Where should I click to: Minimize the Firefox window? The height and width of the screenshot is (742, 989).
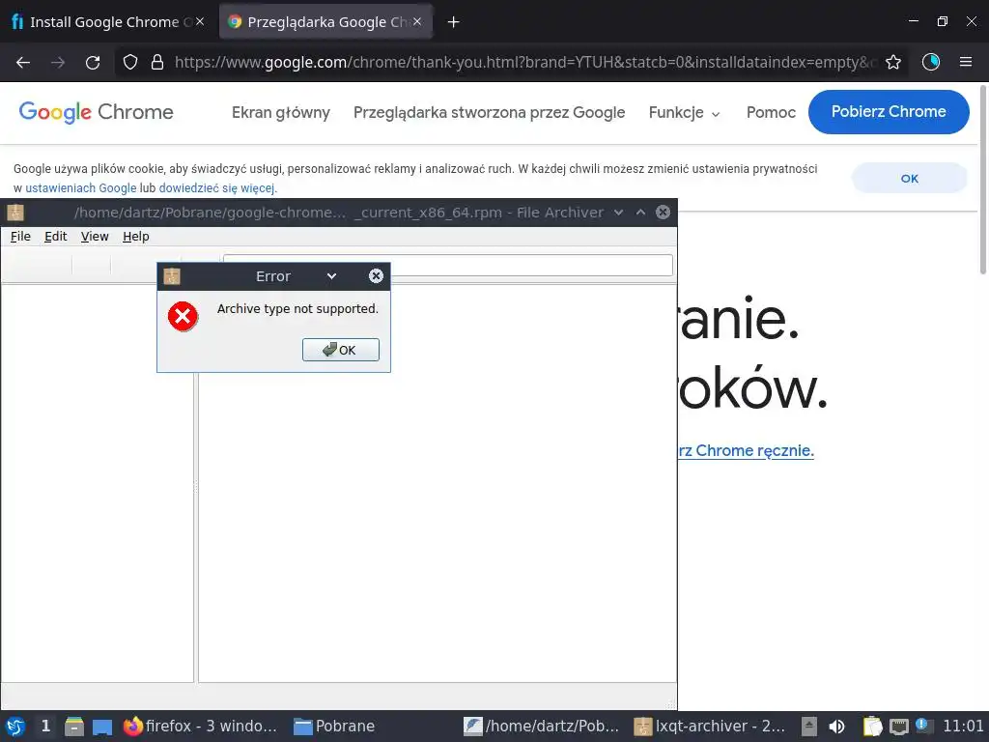pyautogui.click(x=913, y=21)
